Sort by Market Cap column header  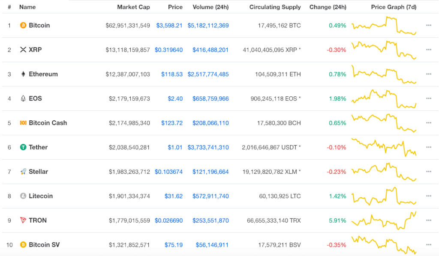click(133, 7)
